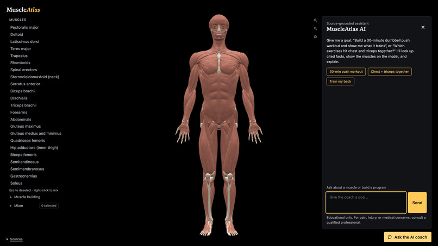
Task: Choose Serratus anterior
Action: (x=25, y=84)
